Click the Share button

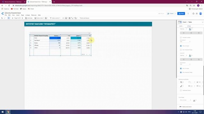pyautogui.click(x=171, y=14)
